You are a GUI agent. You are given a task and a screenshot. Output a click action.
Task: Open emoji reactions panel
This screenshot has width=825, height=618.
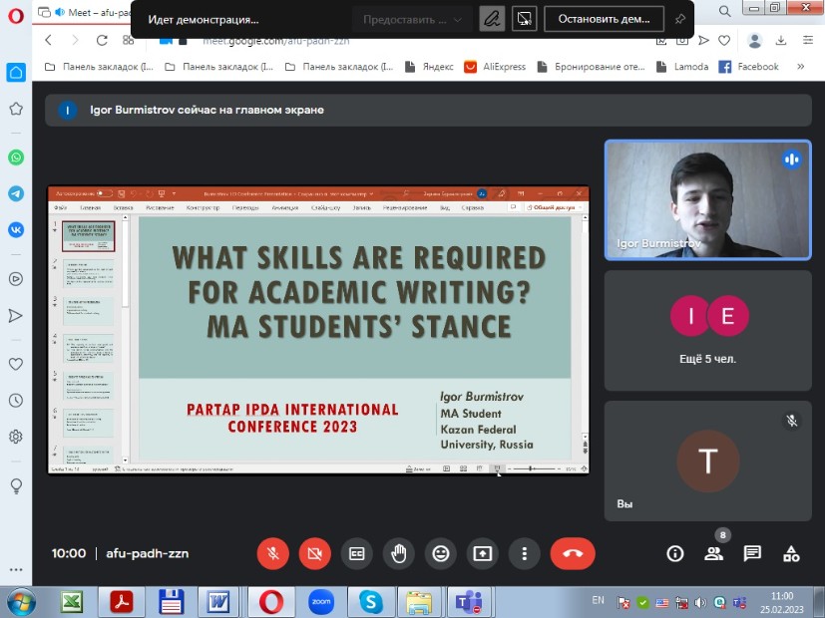(x=441, y=553)
